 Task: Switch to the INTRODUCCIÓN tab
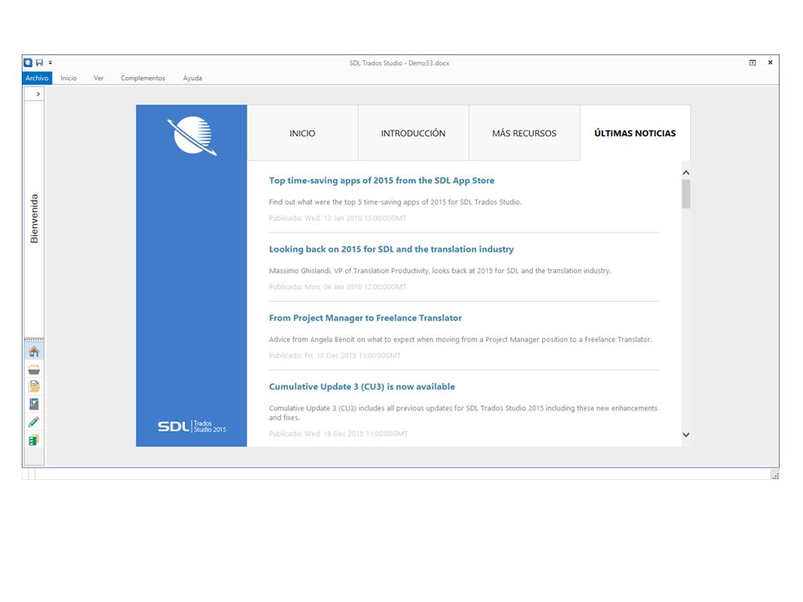(413, 133)
